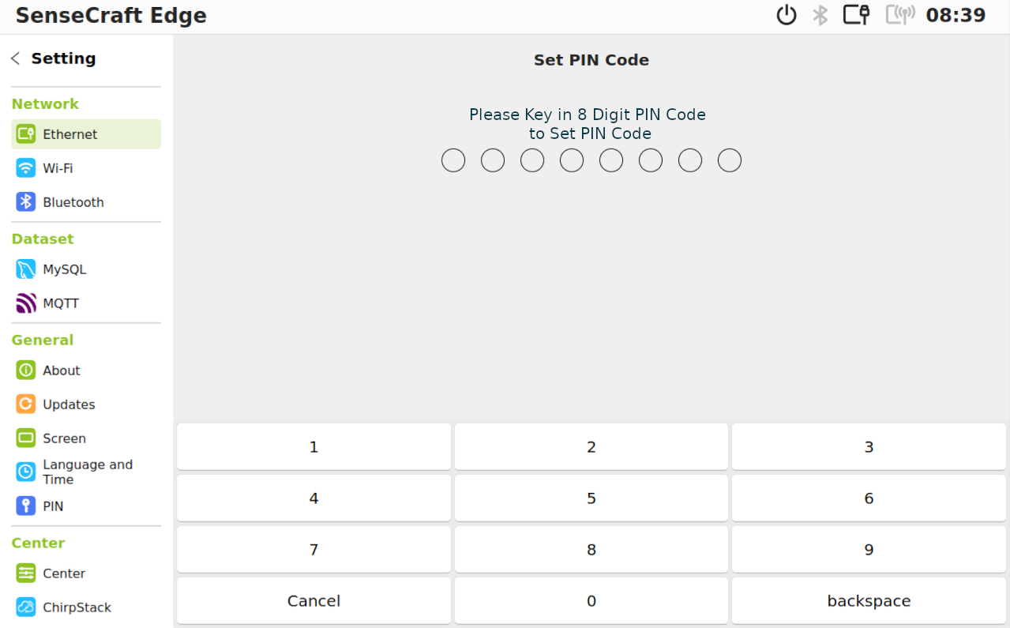Tap the digit 0 key
1010x628 pixels.
point(591,601)
